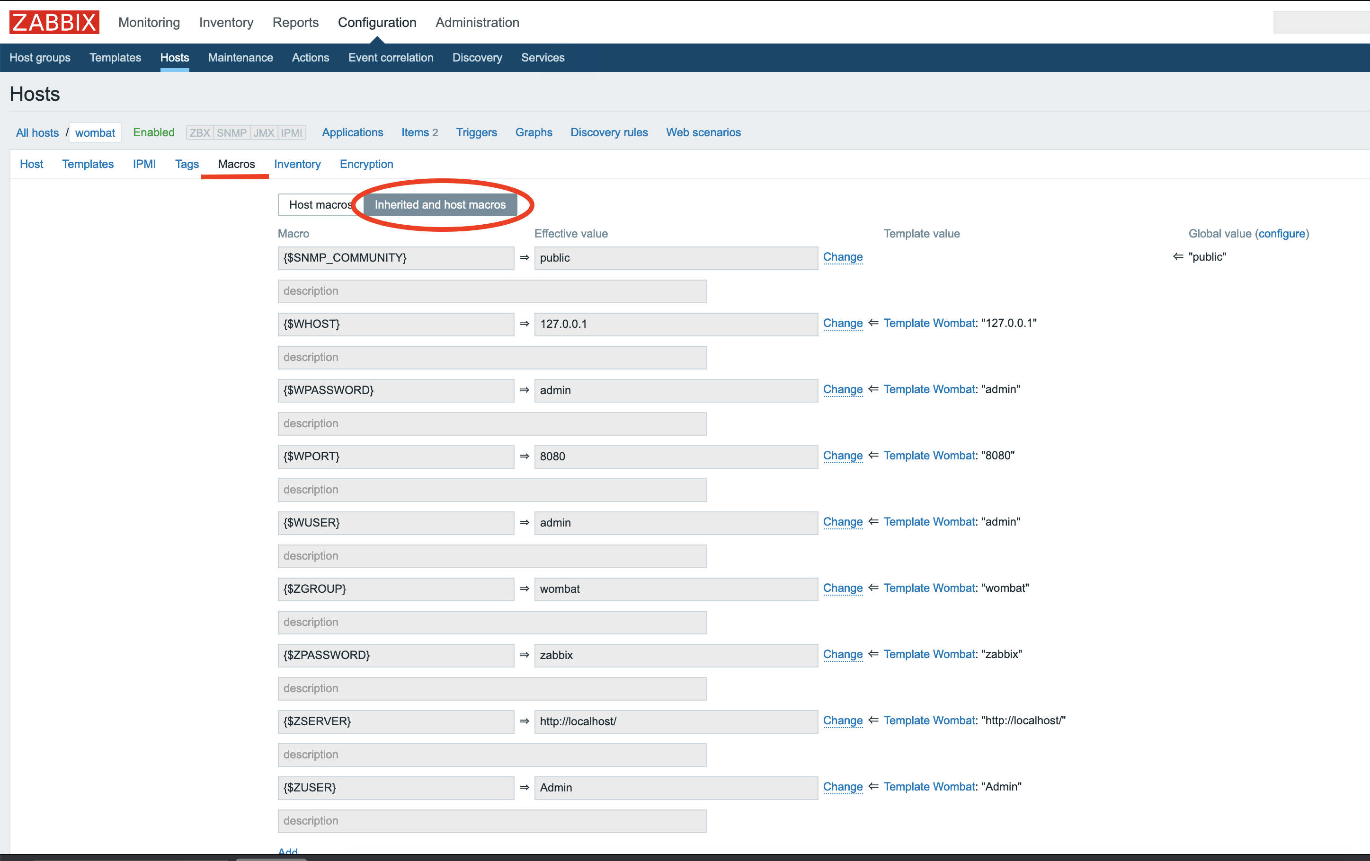Screen dimensions: 1370x861
Task: Click Change for {$WHOST}
Action: (x=843, y=323)
